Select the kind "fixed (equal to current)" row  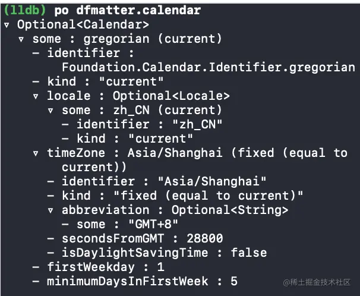pyautogui.click(x=175, y=196)
